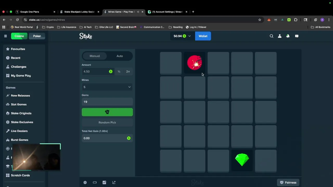
Task: Open Favourites in the sidebar
Action: tap(18, 49)
